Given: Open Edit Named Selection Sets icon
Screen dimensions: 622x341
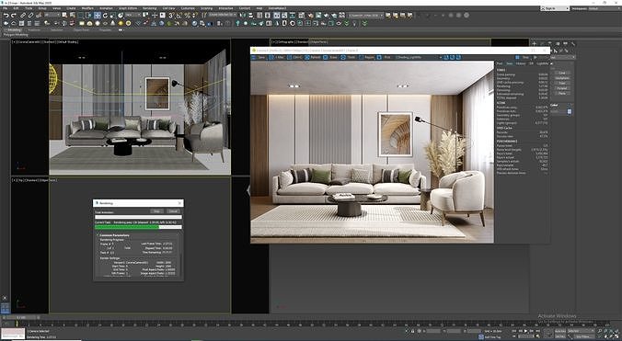Looking at the screenshot, I should coord(203,16).
